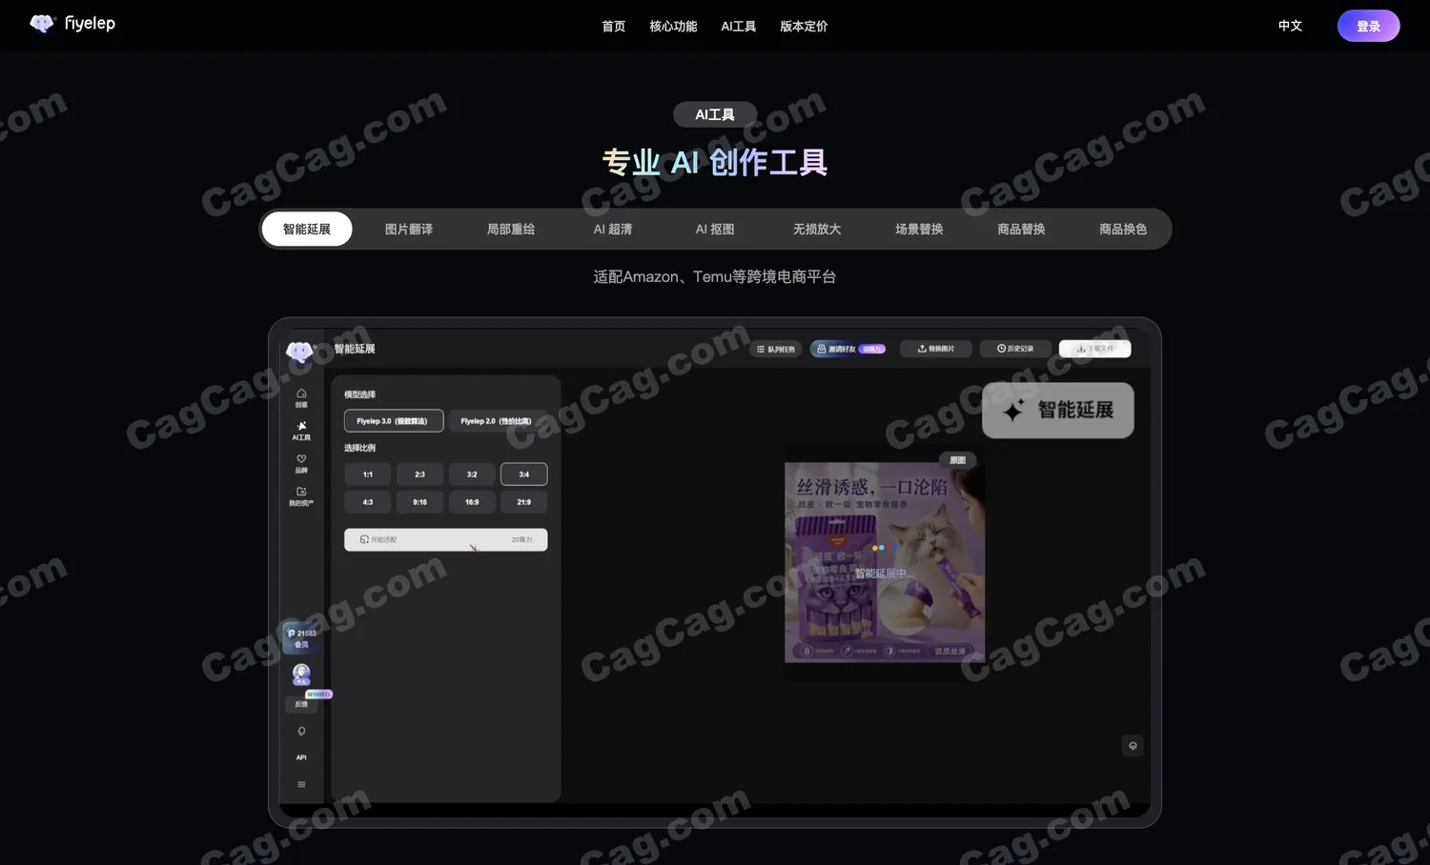The width and height of the screenshot is (1430, 865).
Task: Switch to the 商品替换 tab
Action: pyautogui.click(x=1021, y=229)
